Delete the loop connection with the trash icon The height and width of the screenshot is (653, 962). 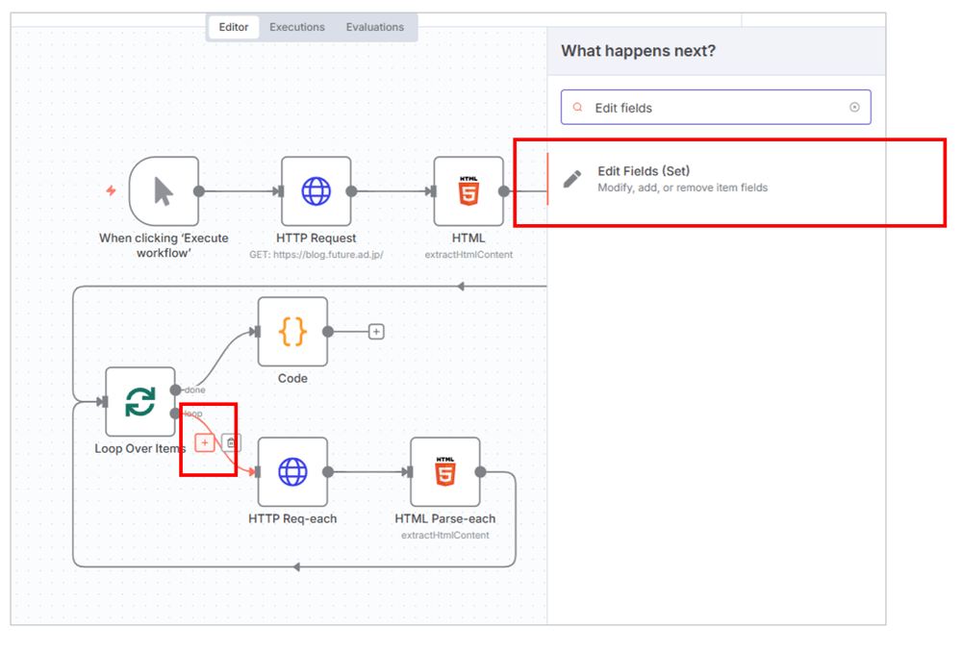pyautogui.click(x=231, y=442)
